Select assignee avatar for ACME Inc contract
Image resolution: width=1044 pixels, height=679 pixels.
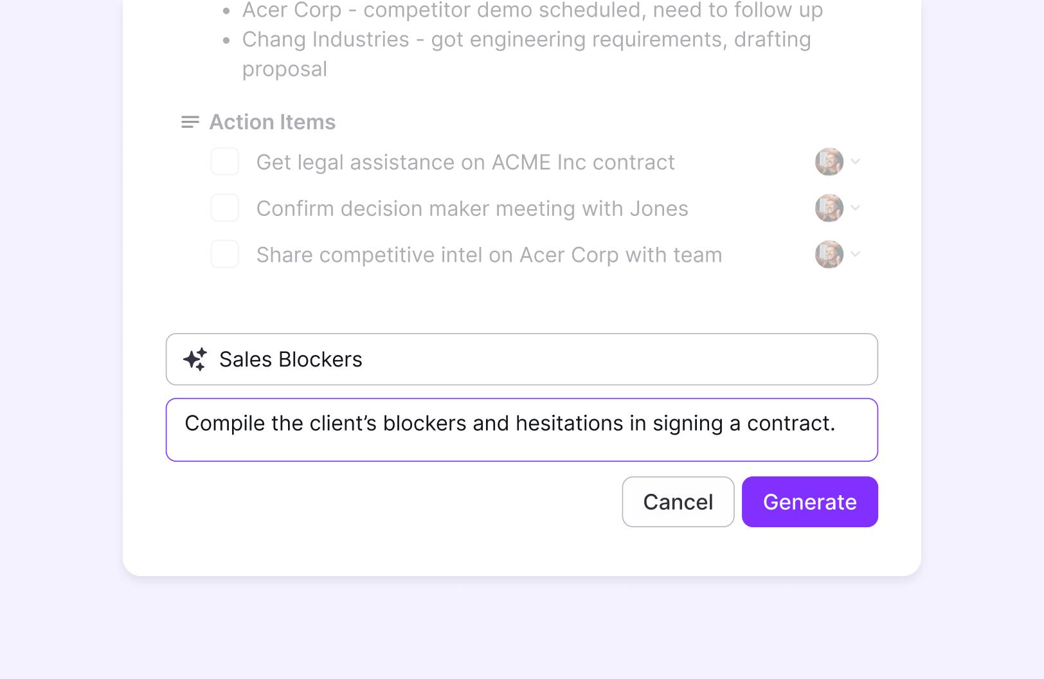(829, 162)
